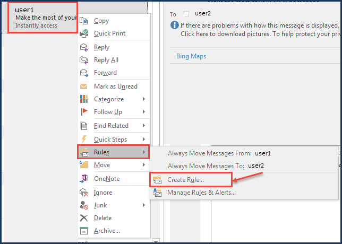The height and width of the screenshot is (244, 342).
Task: Click the Copy icon in context menu
Action: pyautogui.click(x=84, y=21)
